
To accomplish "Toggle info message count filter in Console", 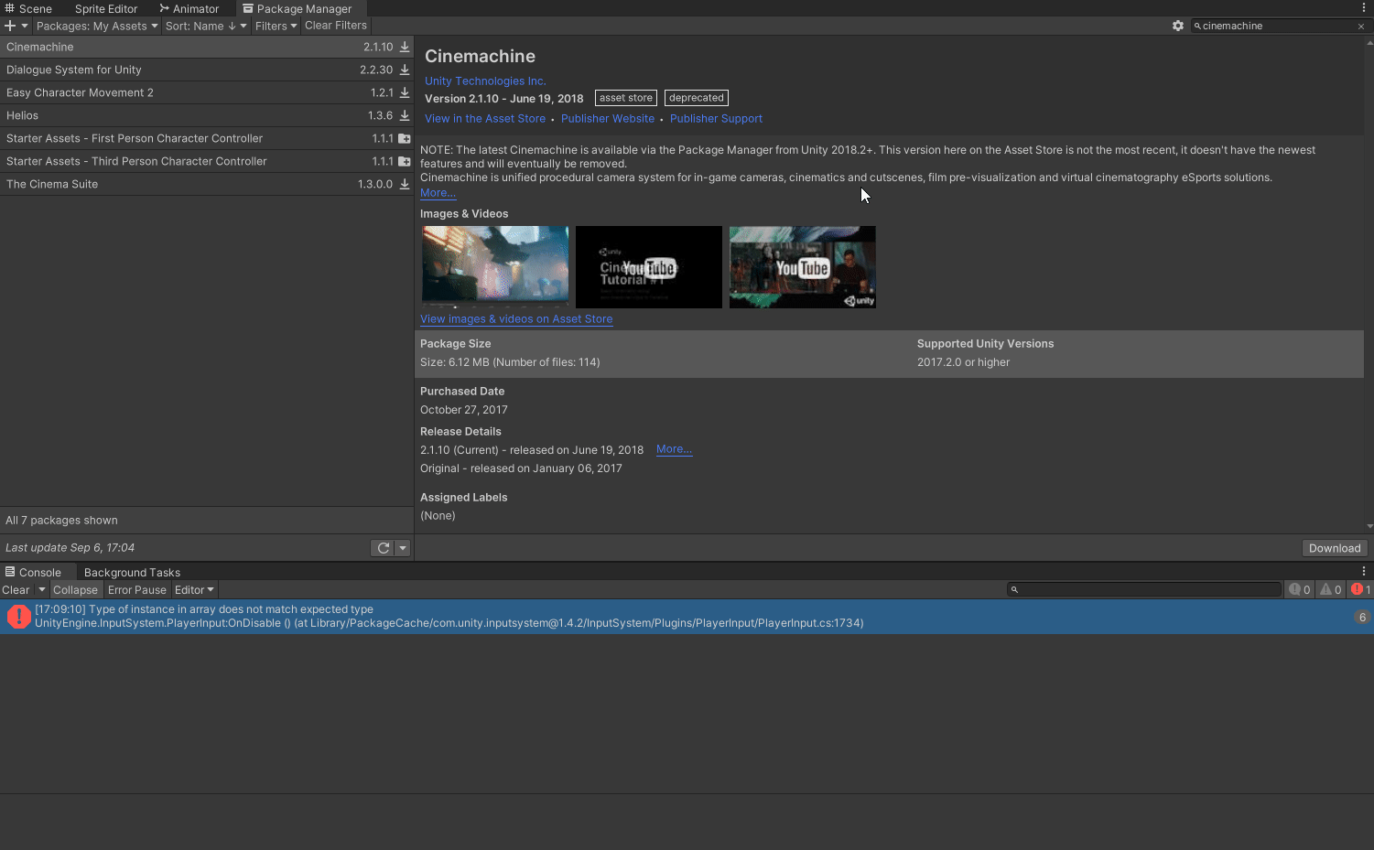I will coord(1300,589).
